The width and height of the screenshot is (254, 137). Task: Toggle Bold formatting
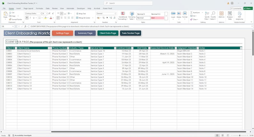point(27,18)
